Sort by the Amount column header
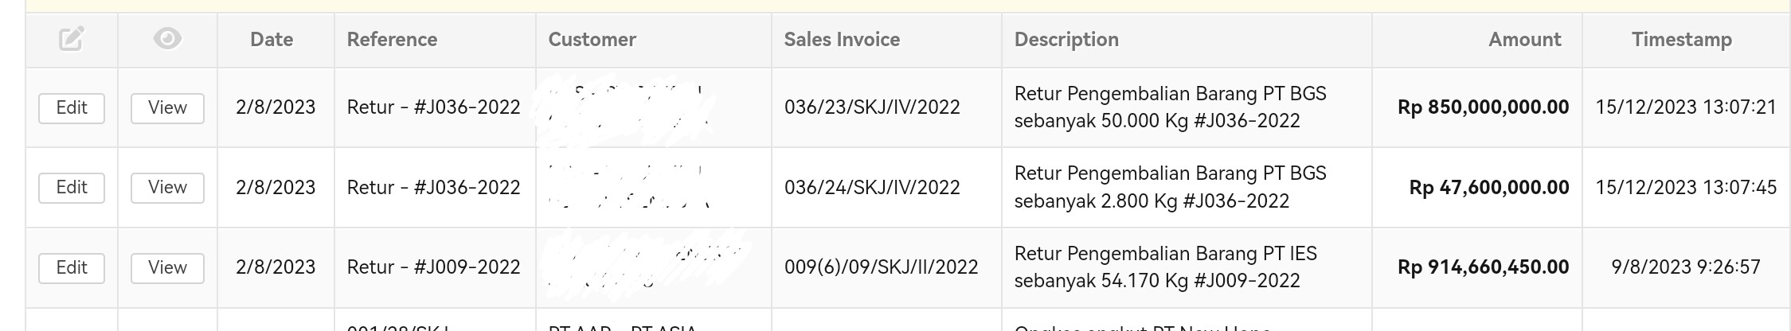The width and height of the screenshot is (1791, 331). [1524, 40]
